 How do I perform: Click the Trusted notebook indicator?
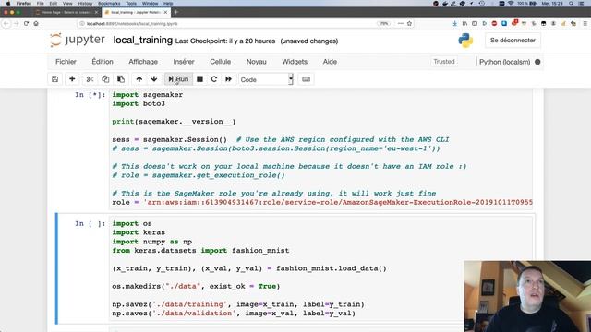pyautogui.click(x=444, y=62)
